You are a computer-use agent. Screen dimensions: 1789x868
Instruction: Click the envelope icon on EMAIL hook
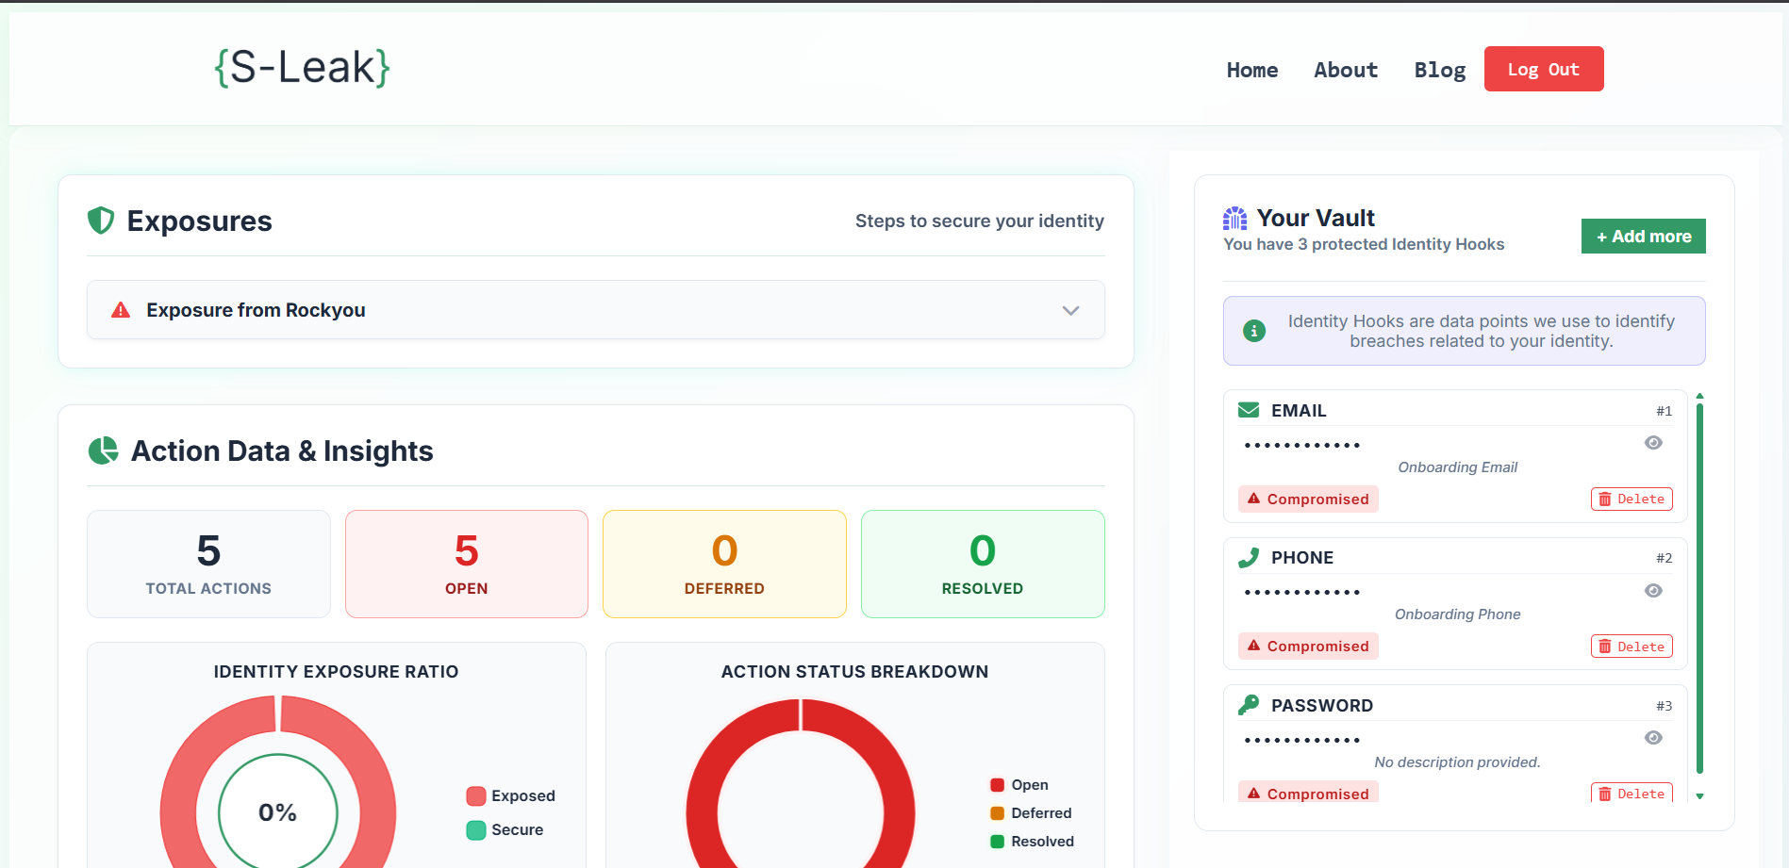click(x=1249, y=410)
